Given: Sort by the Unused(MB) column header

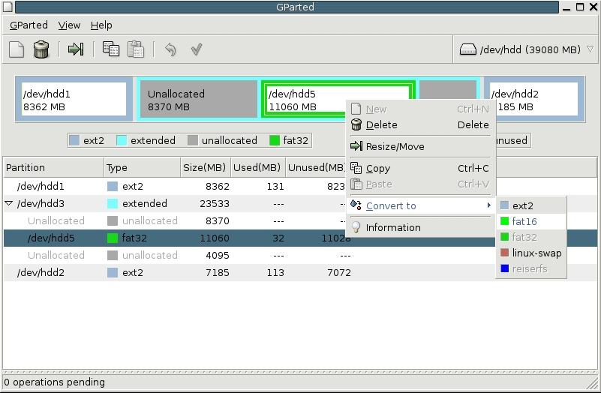Looking at the screenshot, I should click(x=316, y=167).
